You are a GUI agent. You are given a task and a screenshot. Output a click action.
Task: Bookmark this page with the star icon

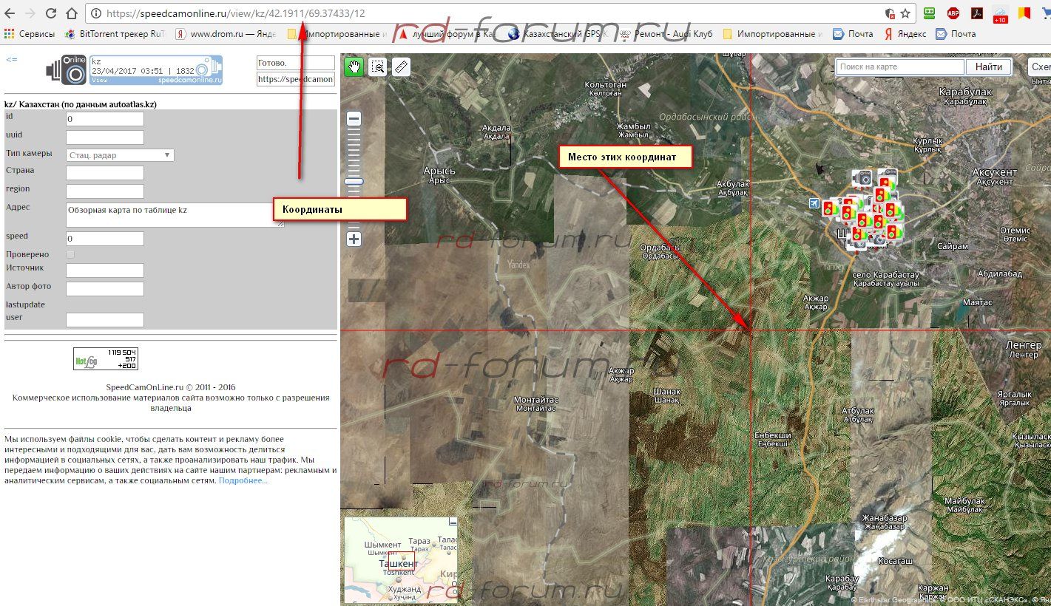pos(905,13)
